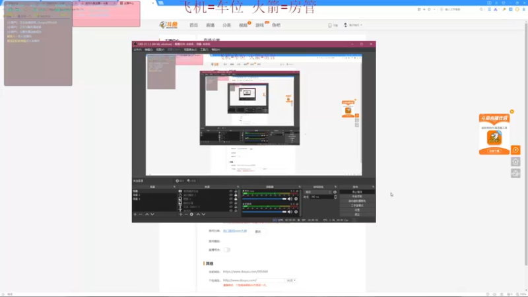Open Settings from OBS Controls panel
This screenshot has height=297, width=528.
coord(357,210)
